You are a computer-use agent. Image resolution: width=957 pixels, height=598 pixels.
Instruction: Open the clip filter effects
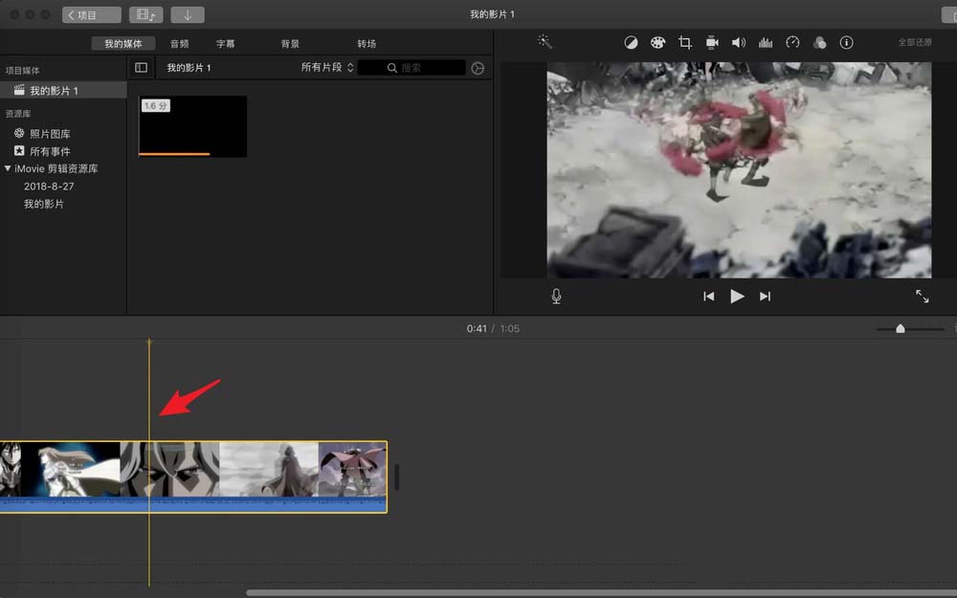click(819, 42)
